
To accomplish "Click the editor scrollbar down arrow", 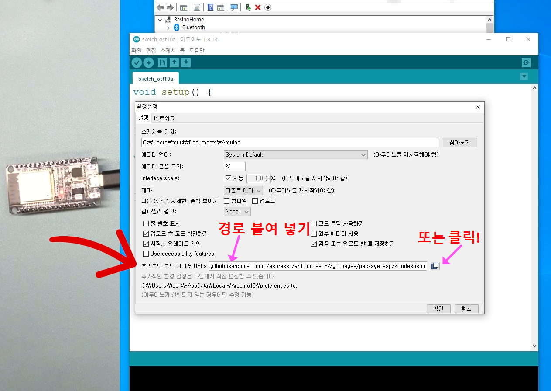I will pyautogui.click(x=535, y=346).
